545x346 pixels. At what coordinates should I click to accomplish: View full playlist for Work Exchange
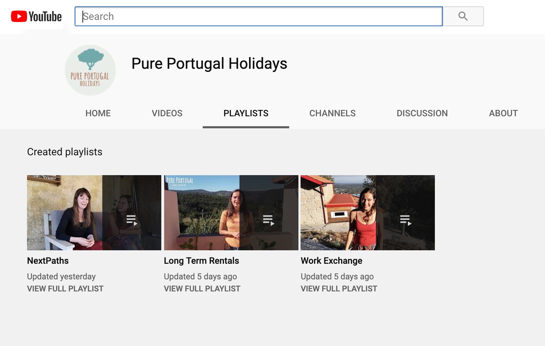tap(339, 289)
